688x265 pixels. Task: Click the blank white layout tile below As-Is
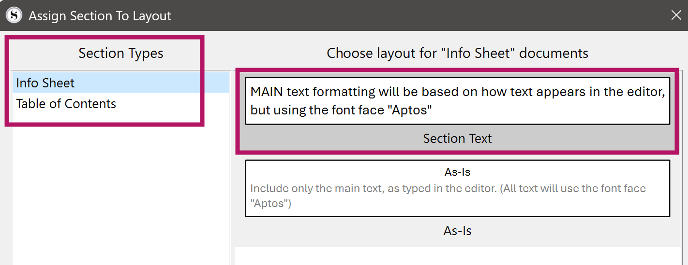[x=458, y=256]
